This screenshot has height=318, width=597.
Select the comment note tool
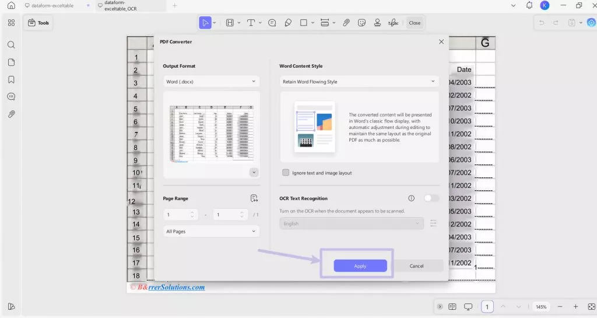272,23
